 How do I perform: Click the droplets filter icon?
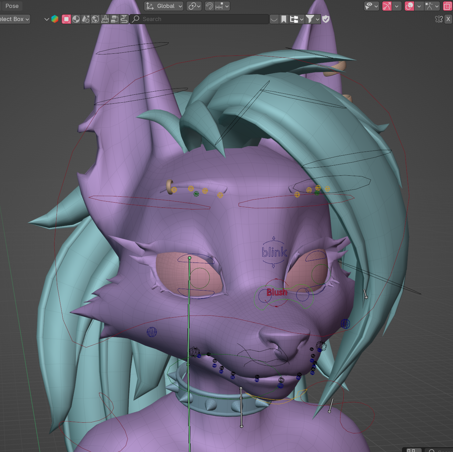[x=86, y=19]
